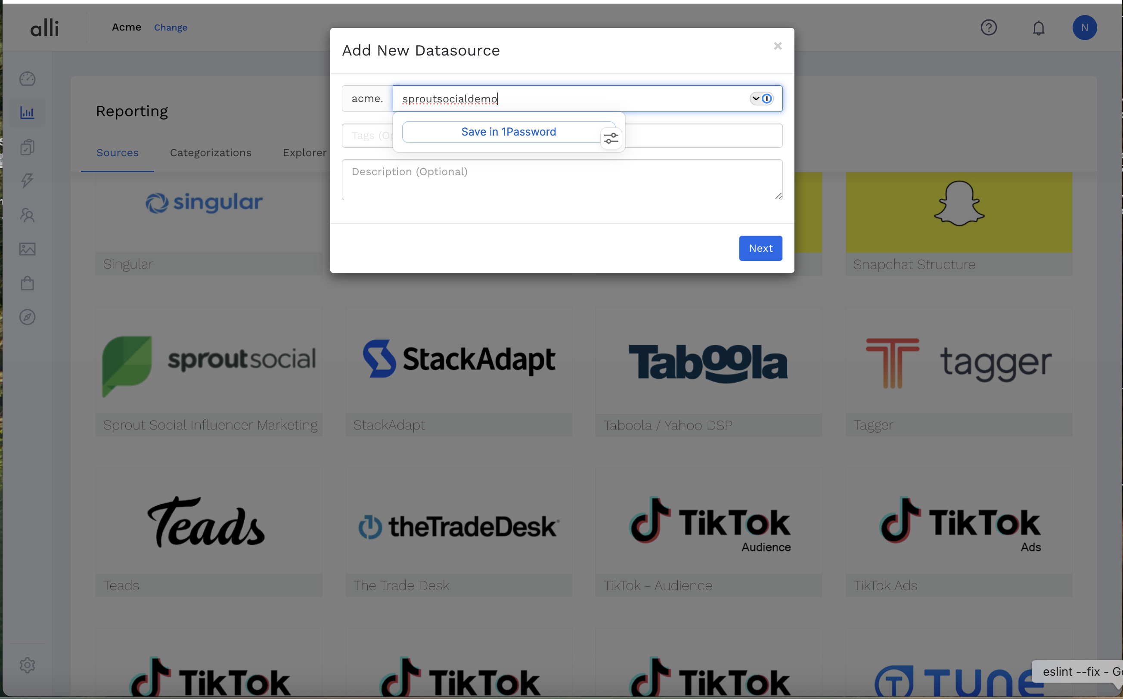Open the clipboard checklist sidebar icon
This screenshot has height=699, width=1123.
(x=27, y=147)
